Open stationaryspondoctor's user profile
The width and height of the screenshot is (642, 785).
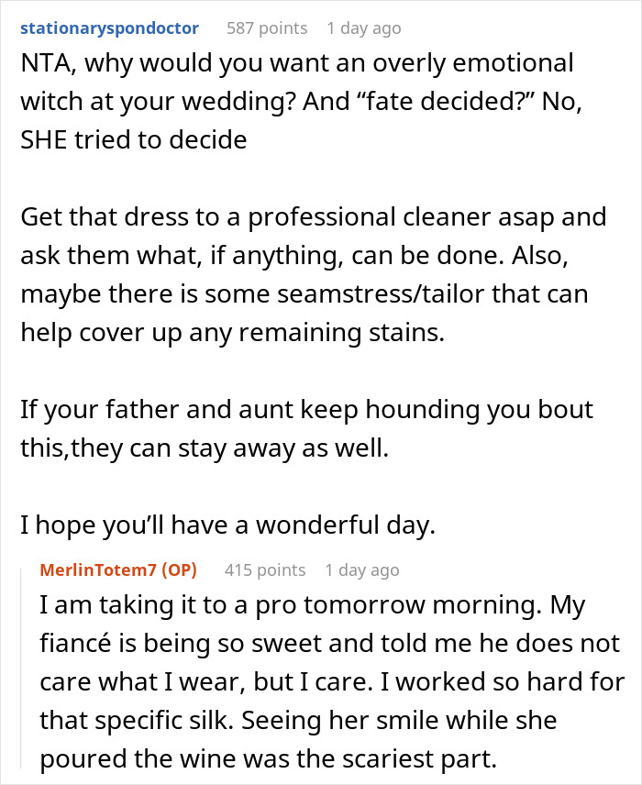109,28
